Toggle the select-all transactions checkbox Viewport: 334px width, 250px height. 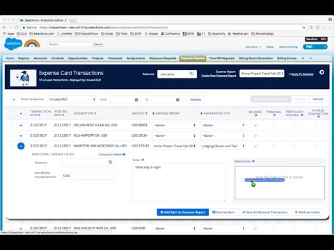point(12,113)
